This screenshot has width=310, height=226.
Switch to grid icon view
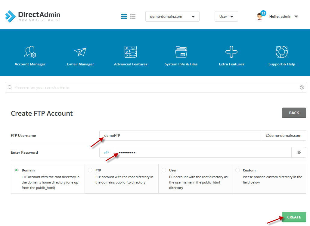tap(124, 17)
